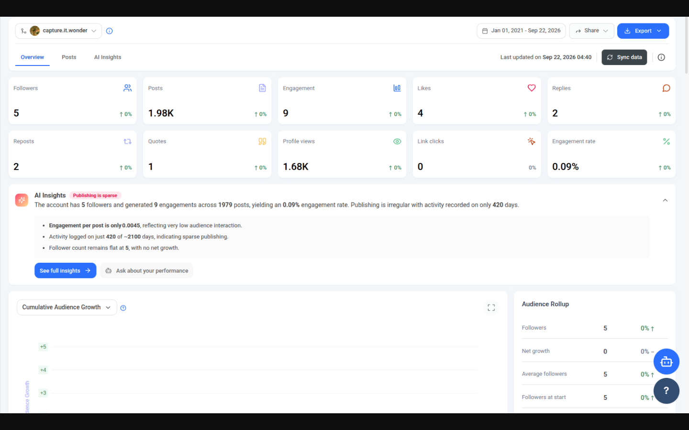Click the Engagement rate percent icon
This screenshot has height=430, width=689.
tap(666, 141)
